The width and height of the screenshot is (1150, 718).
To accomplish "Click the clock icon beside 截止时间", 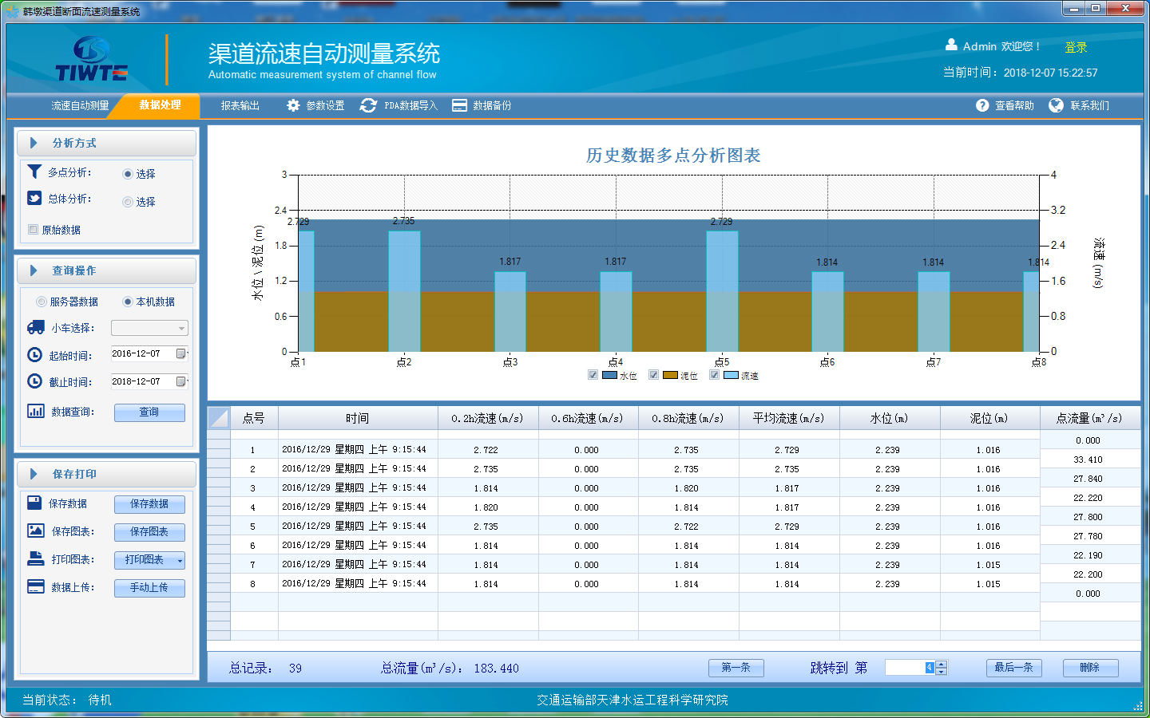I will click(35, 381).
